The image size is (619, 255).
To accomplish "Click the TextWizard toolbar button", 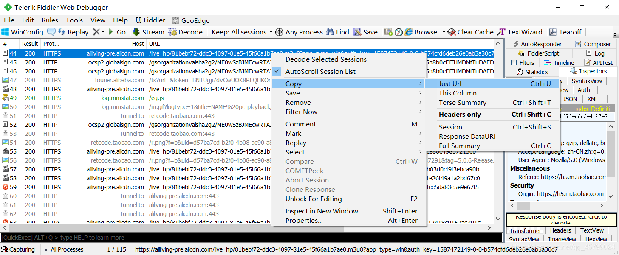I will tap(520, 32).
